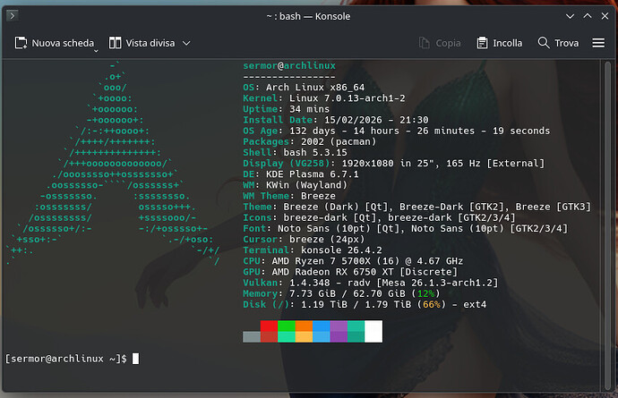Click the "2002 (pacman)" packages value
The width and height of the screenshot is (618, 398).
(339, 141)
